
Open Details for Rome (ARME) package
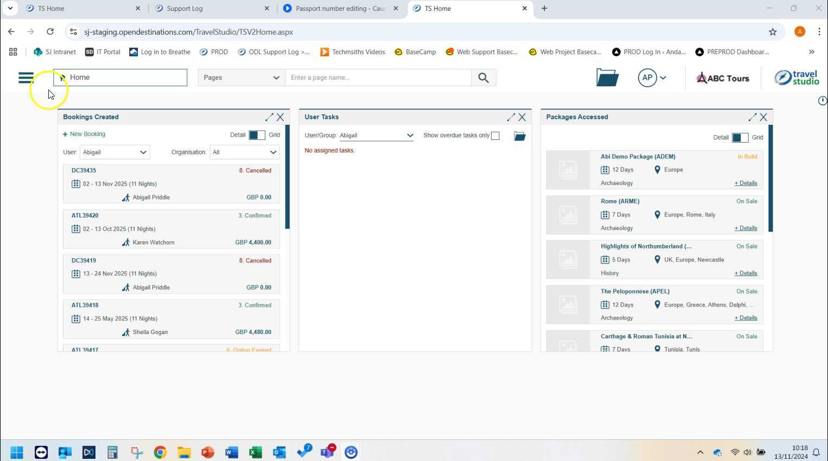click(746, 228)
